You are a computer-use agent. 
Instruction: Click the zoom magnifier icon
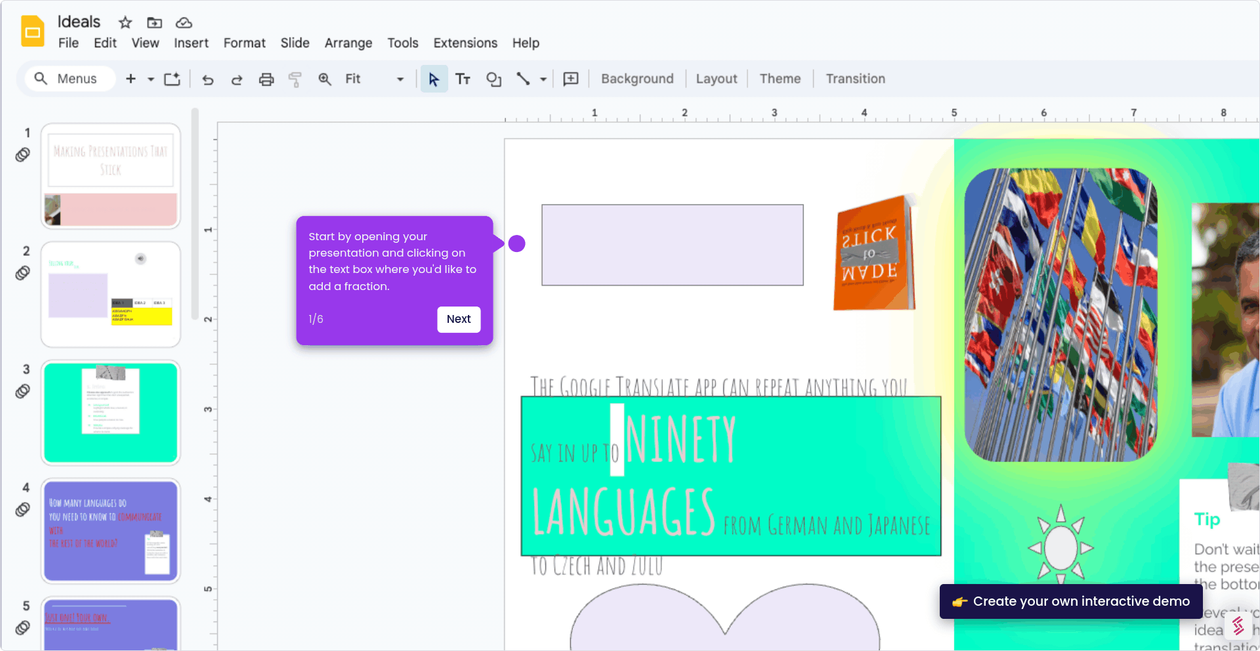324,79
